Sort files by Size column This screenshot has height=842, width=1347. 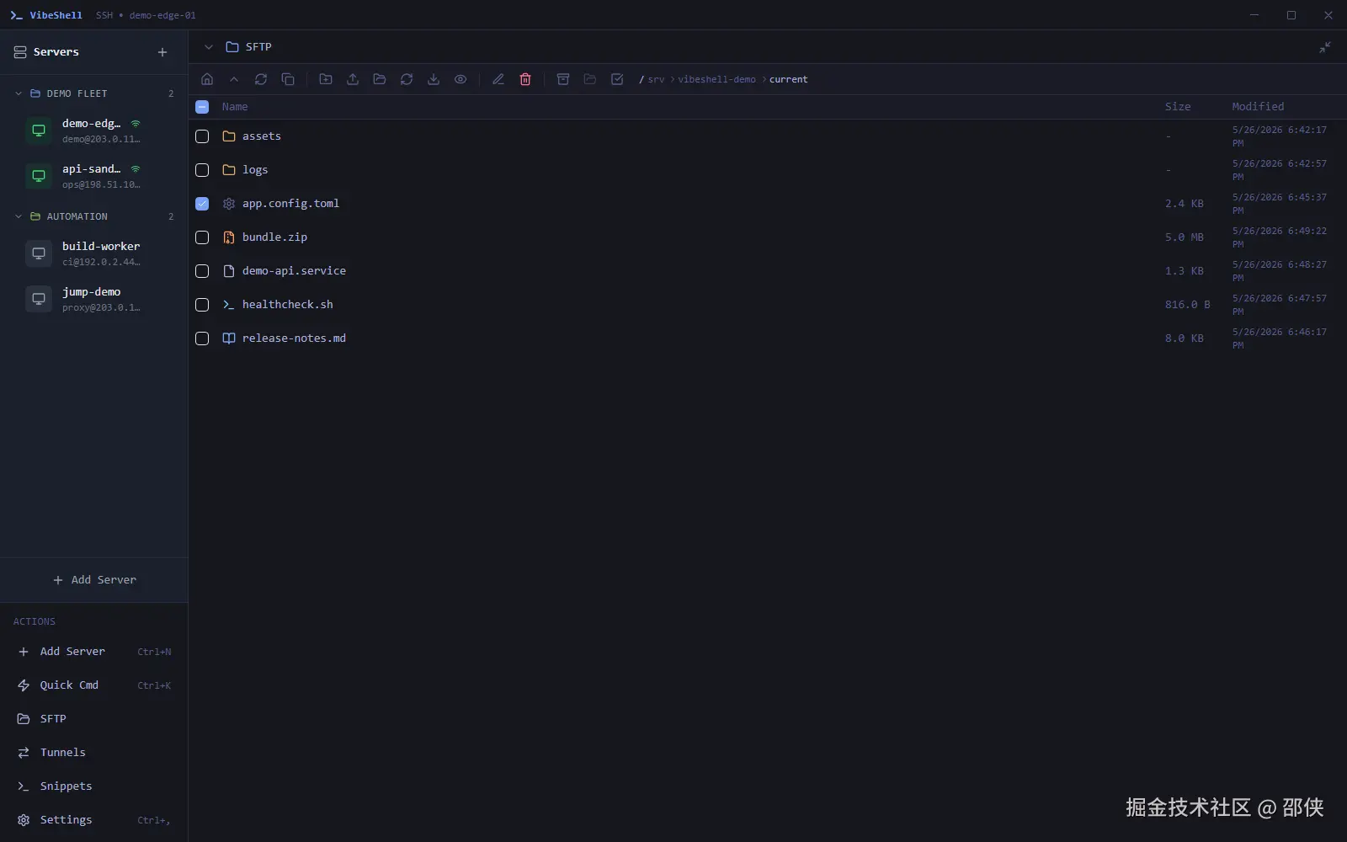(x=1178, y=107)
